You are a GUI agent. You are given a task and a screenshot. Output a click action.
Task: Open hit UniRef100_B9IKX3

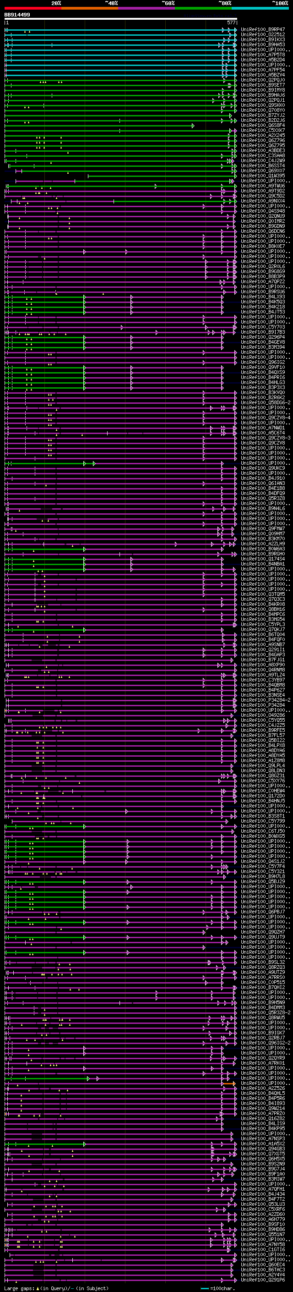point(263,39)
